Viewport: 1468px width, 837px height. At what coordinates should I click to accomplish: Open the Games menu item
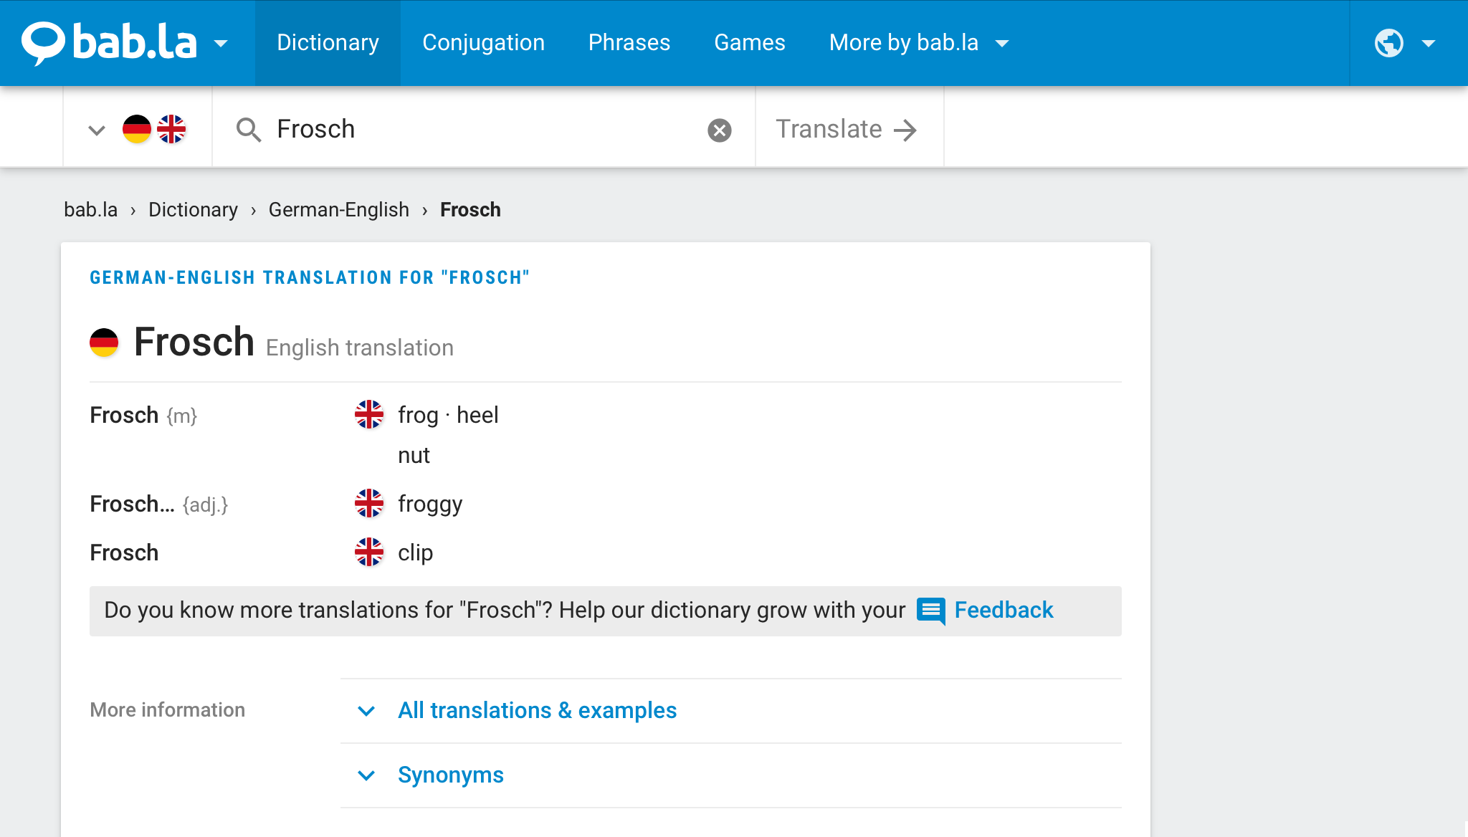pyautogui.click(x=750, y=43)
